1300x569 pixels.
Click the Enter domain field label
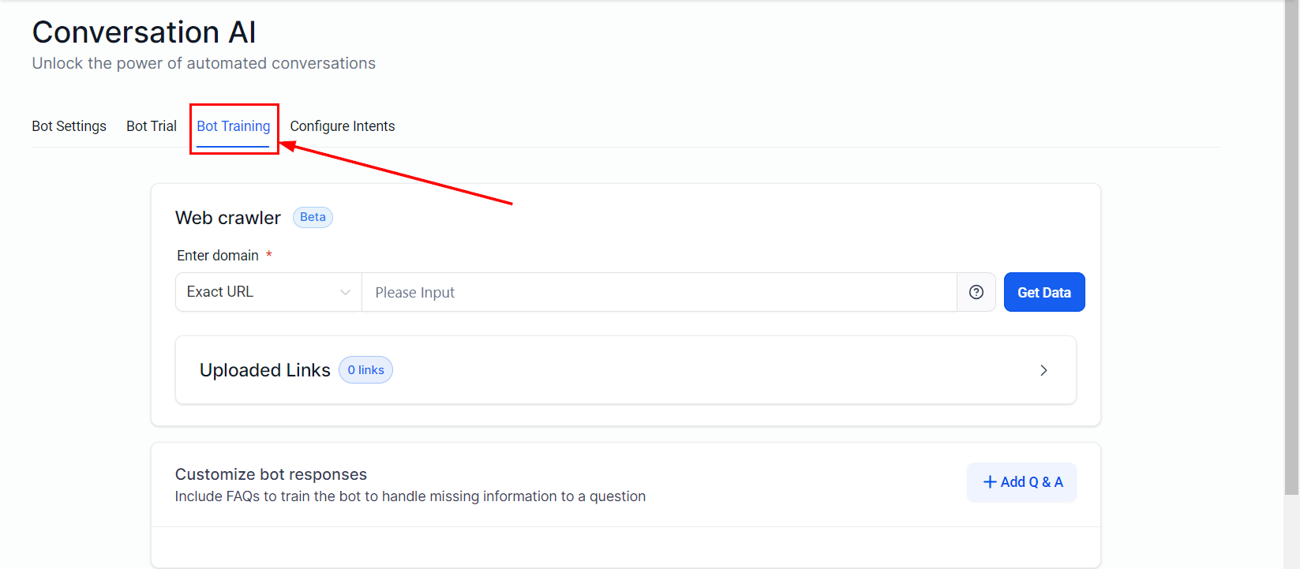(218, 256)
